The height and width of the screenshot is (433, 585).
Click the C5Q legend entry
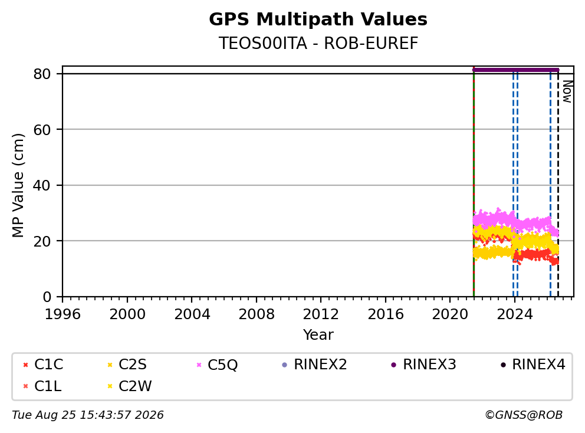pyautogui.click(x=217, y=365)
